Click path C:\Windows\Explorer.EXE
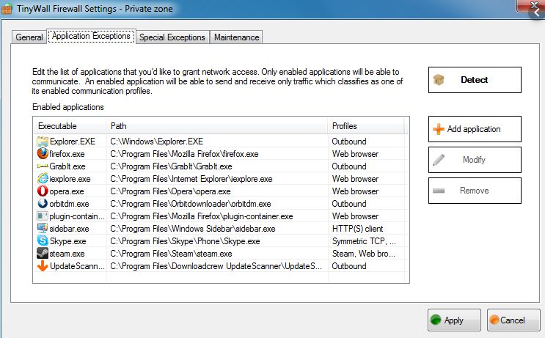 [x=157, y=142]
